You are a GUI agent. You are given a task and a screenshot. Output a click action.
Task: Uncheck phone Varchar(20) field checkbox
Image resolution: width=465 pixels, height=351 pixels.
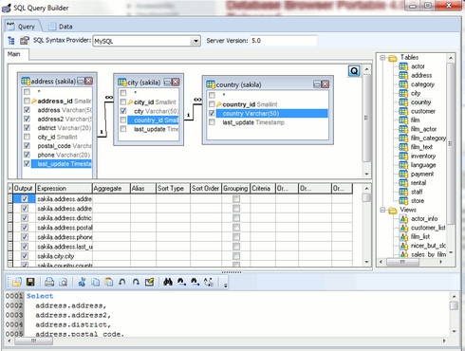coord(27,155)
